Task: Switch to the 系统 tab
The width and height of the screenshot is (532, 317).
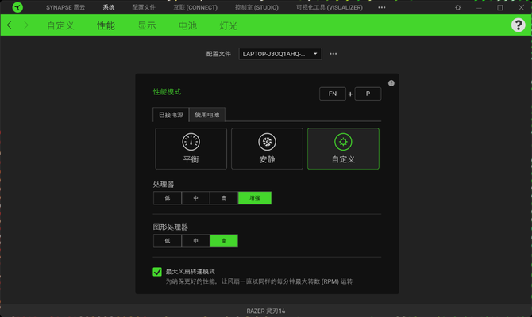Action: point(109,7)
